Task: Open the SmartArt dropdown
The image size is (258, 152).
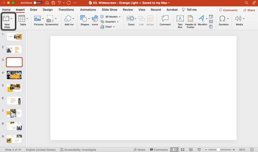Action: point(118,22)
